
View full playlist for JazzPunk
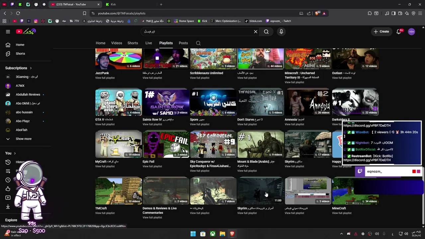pyautogui.click(x=105, y=78)
